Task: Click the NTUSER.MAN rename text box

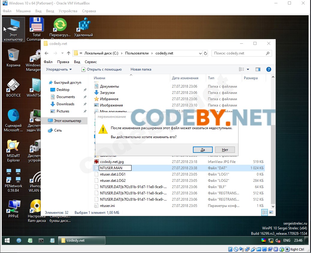Action: [x=115, y=168]
